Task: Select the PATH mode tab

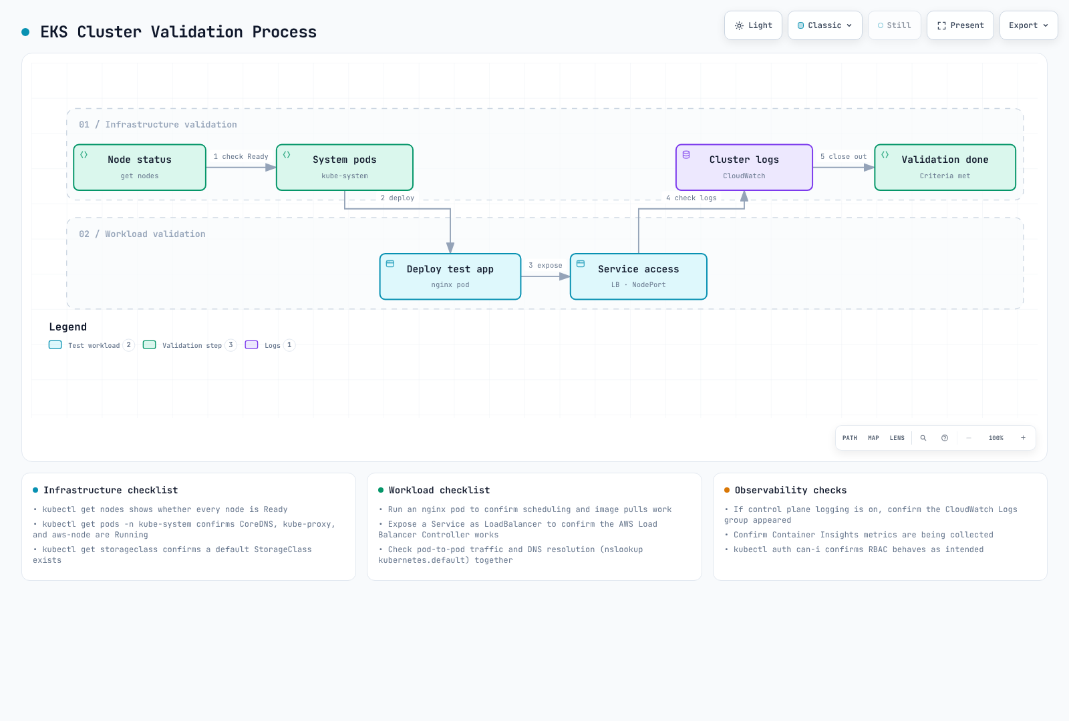Action: coord(850,438)
